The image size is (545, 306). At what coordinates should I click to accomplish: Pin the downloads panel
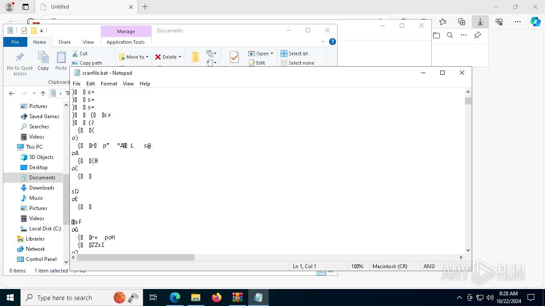coord(477,35)
